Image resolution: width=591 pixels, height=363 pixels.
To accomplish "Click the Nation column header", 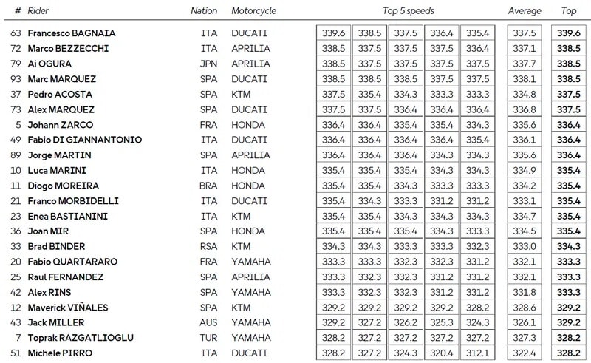I will (x=204, y=11).
